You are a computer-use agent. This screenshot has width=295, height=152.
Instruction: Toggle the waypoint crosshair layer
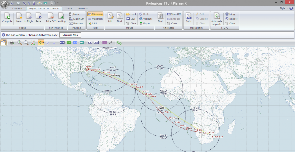click(48, 43)
